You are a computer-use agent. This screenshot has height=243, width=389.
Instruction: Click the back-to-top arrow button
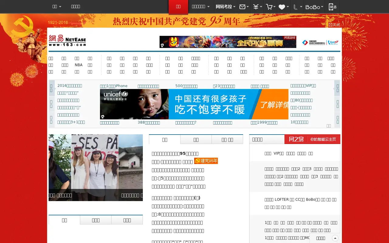pyautogui.click(x=335, y=238)
